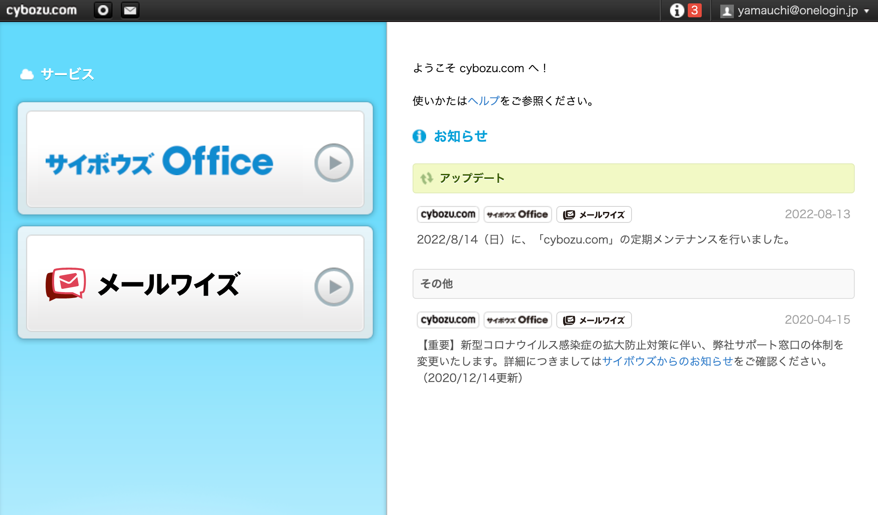Image resolution: width=878 pixels, height=515 pixels.
Task: Click the その他 section header
Action: point(633,284)
